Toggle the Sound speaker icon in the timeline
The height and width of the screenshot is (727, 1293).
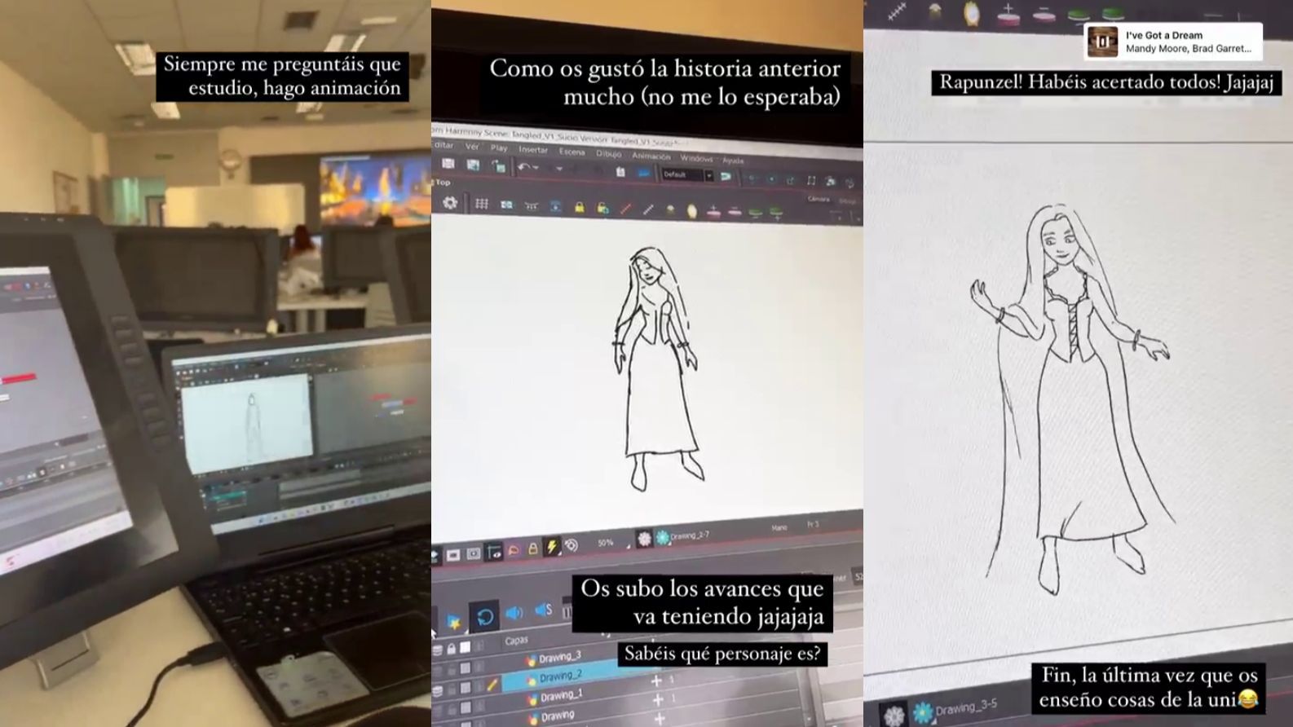514,613
